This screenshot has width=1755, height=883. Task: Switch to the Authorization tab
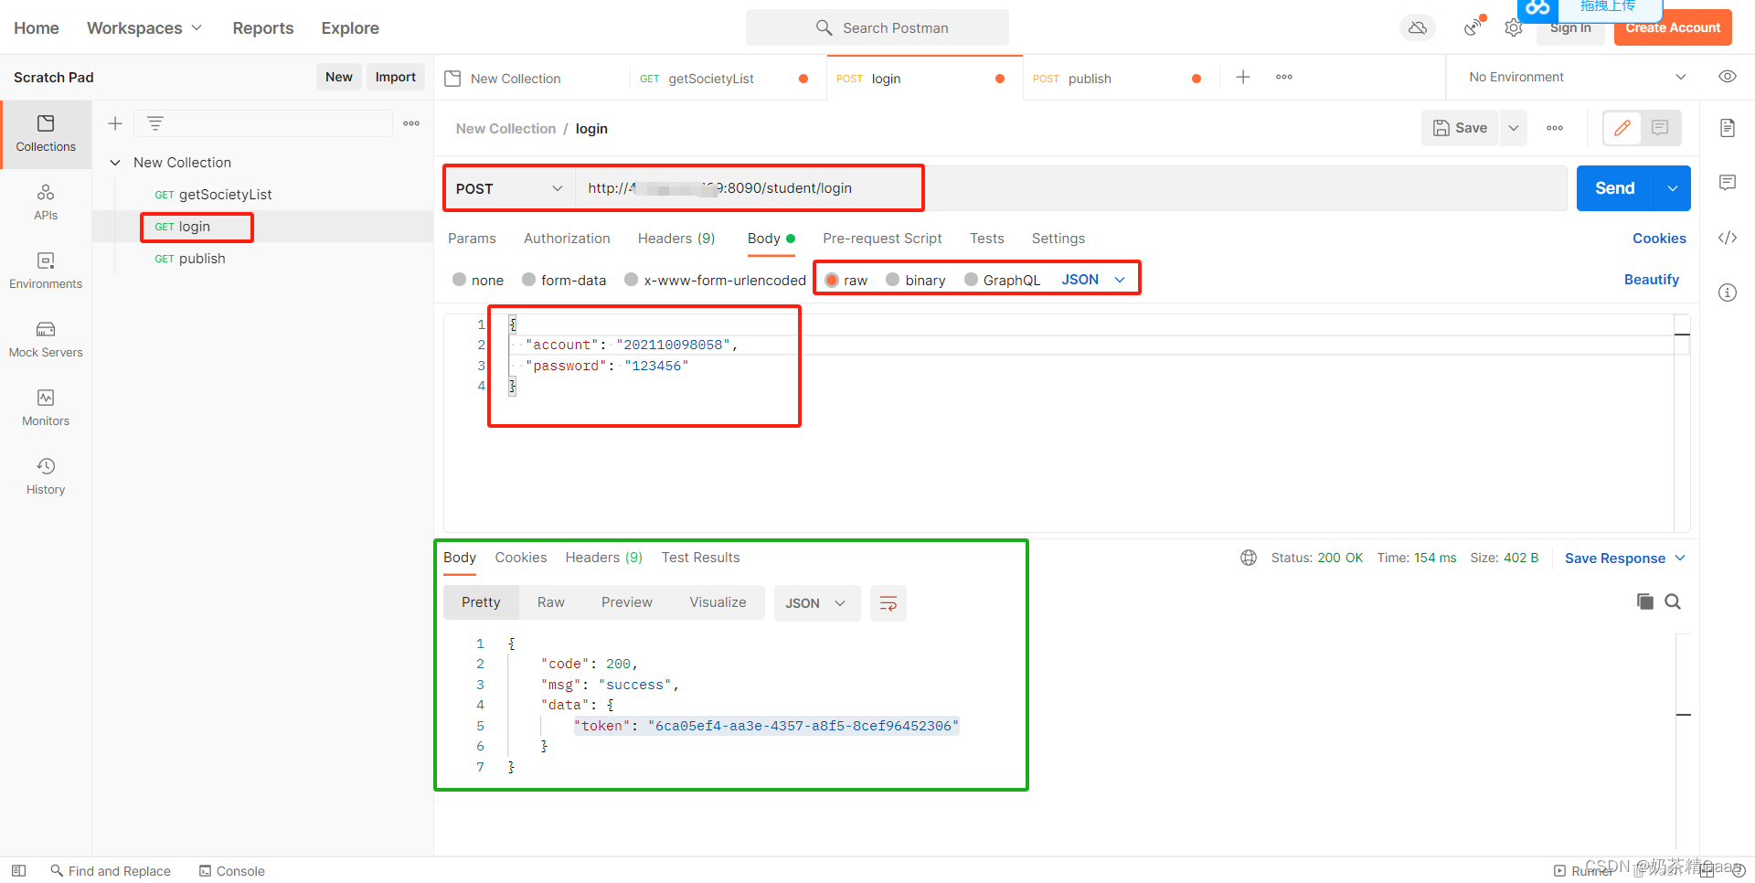click(x=567, y=239)
